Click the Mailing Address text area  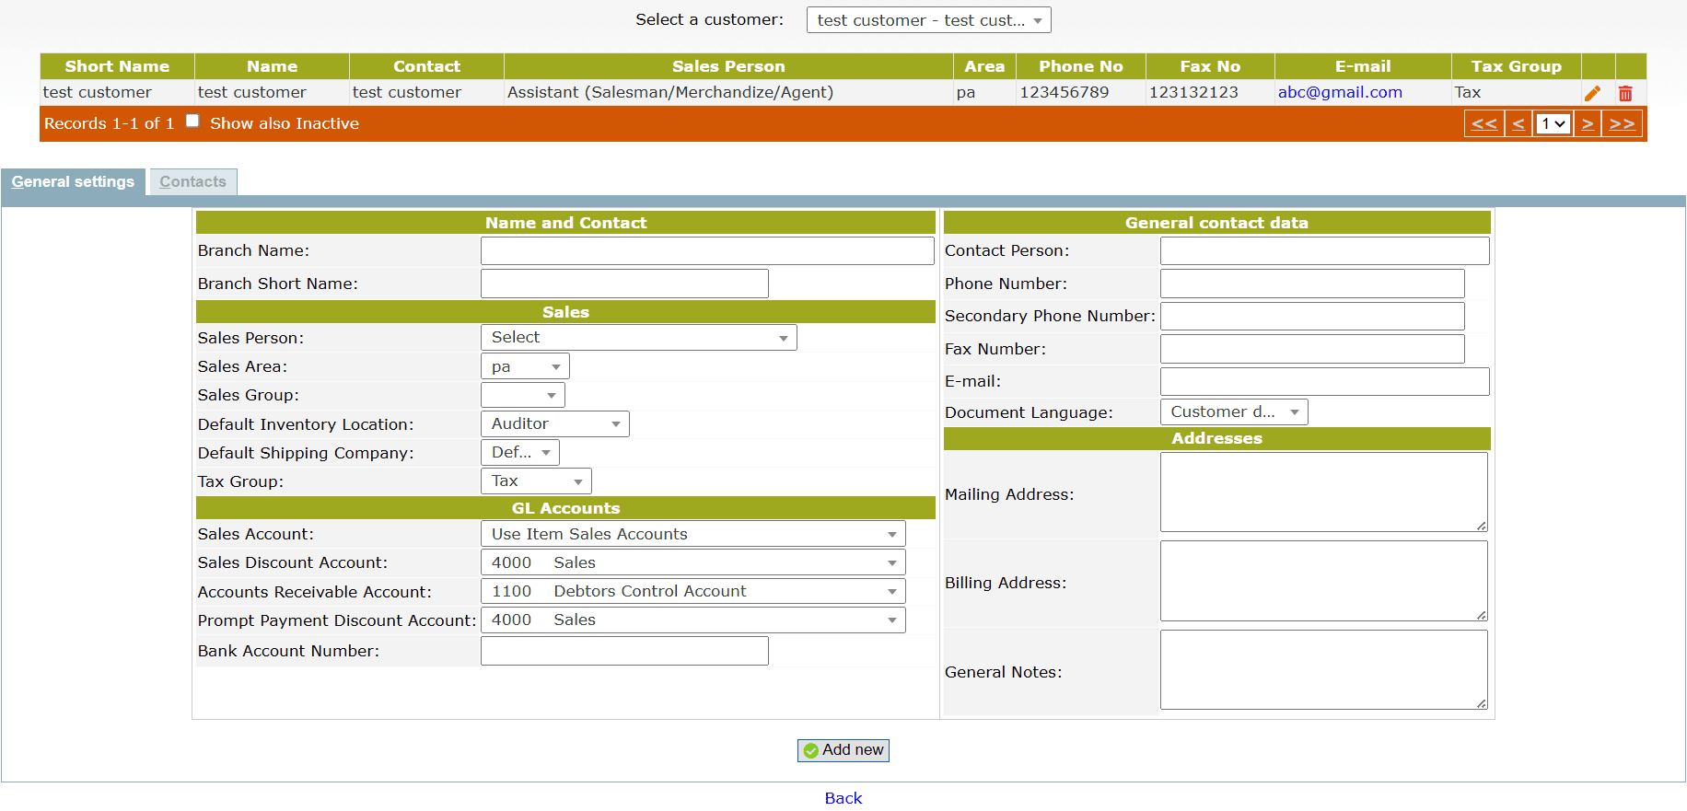pyautogui.click(x=1323, y=492)
